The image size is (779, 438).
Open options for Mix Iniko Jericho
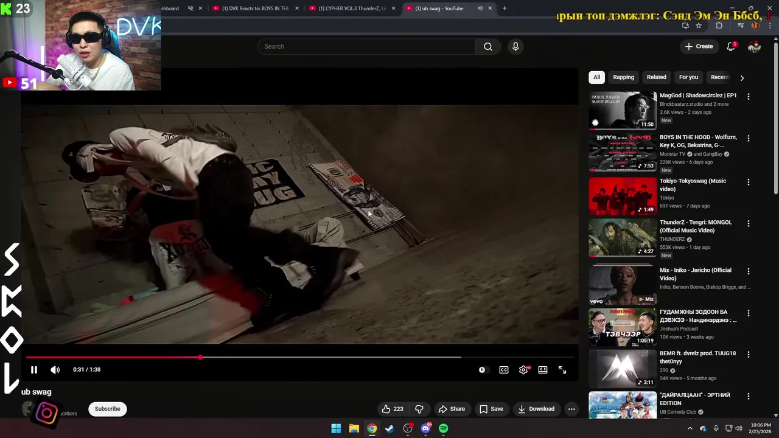(x=749, y=271)
